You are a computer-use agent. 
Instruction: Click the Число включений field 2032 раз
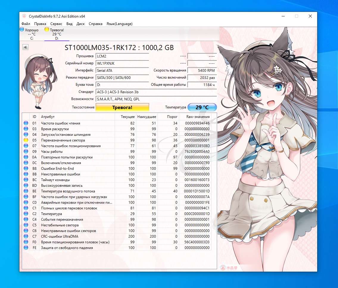tap(202, 78)
